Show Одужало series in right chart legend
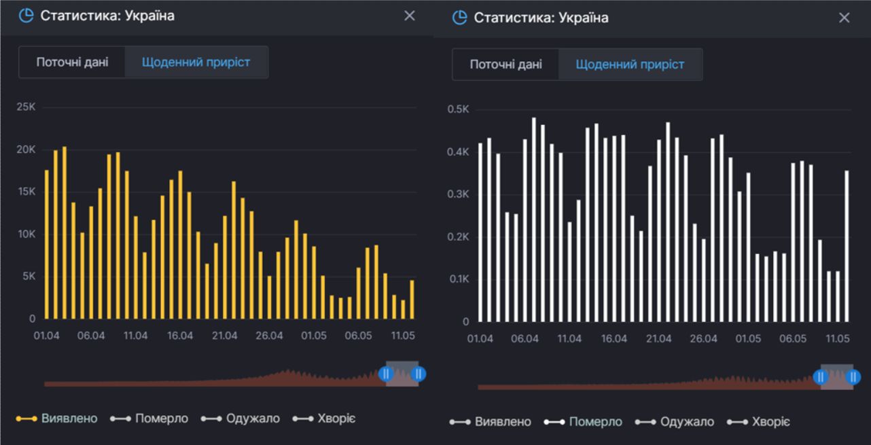This screenshot has height=445, width=871. (x=675, y=422)
